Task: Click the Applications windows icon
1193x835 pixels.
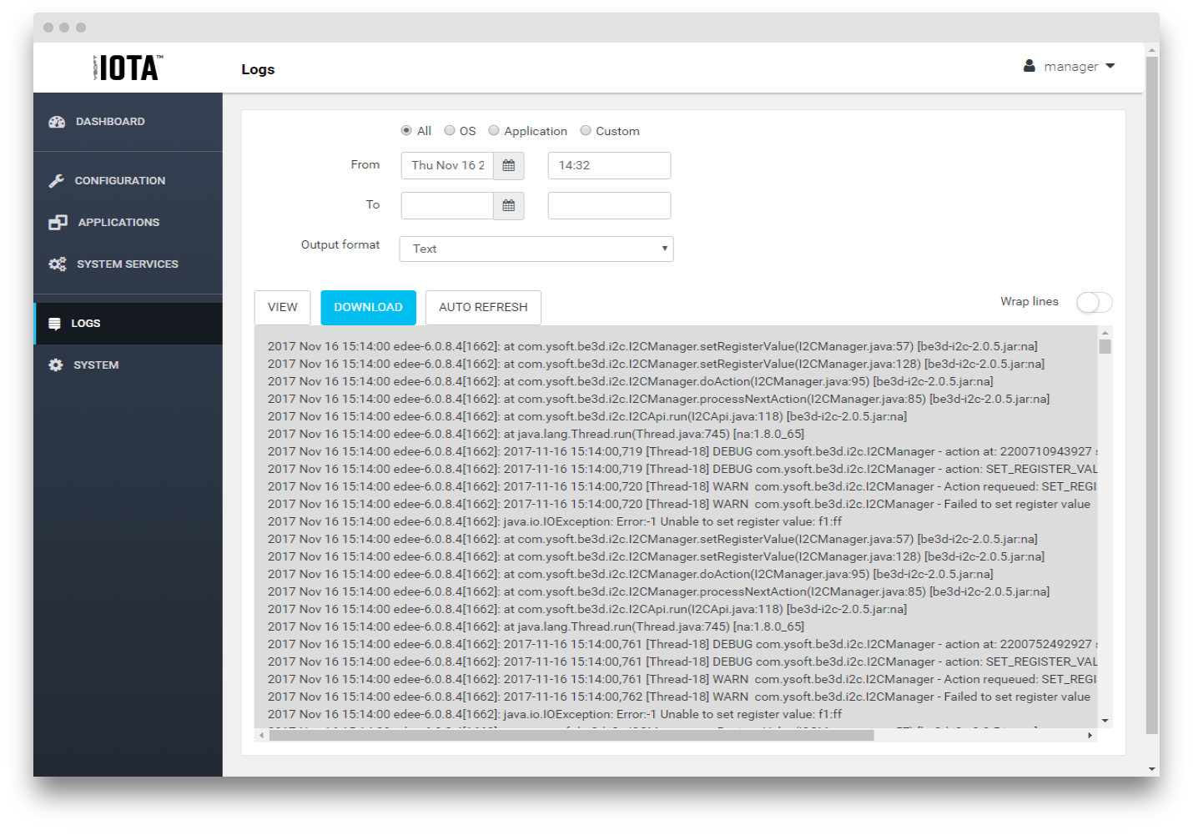Action: [x=58, y=223]
